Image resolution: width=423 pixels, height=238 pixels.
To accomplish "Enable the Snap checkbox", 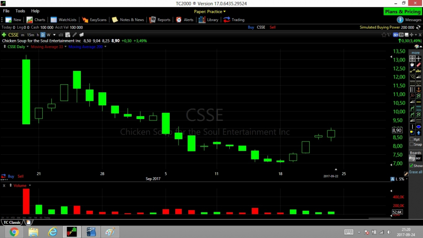I will (412, 144).
